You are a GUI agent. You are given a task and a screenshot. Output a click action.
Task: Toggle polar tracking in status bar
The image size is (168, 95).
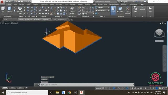114,88
